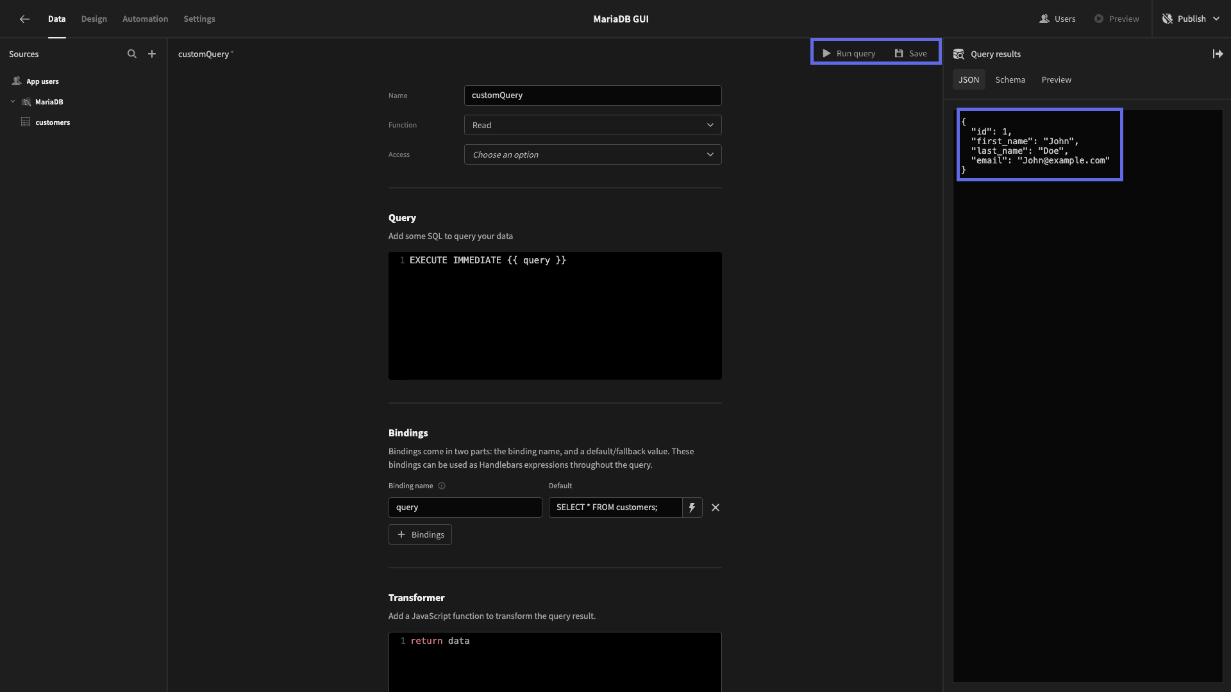
Task: Save the custom query
Action: 910,53
